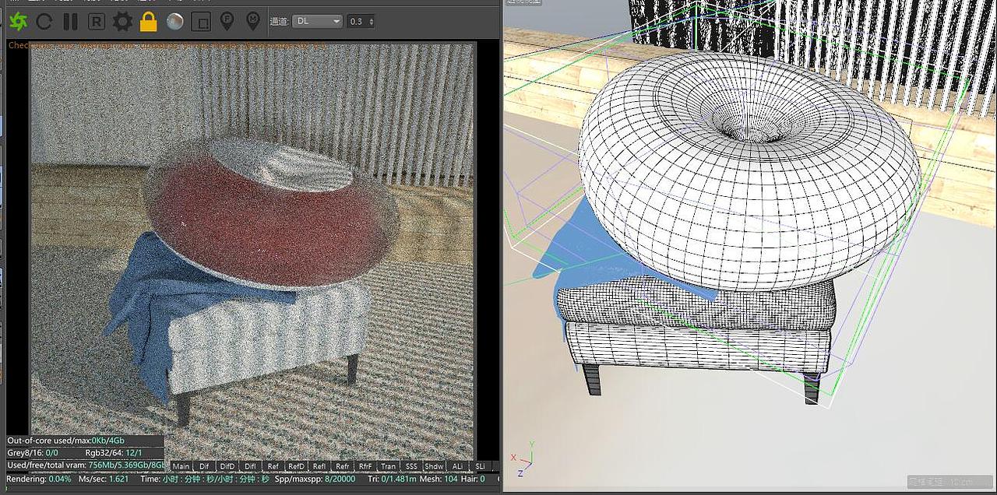Click the Hair 0 status value
This screenshot has height=495, width=997.
pyautogui.click(x=473, y=479)
